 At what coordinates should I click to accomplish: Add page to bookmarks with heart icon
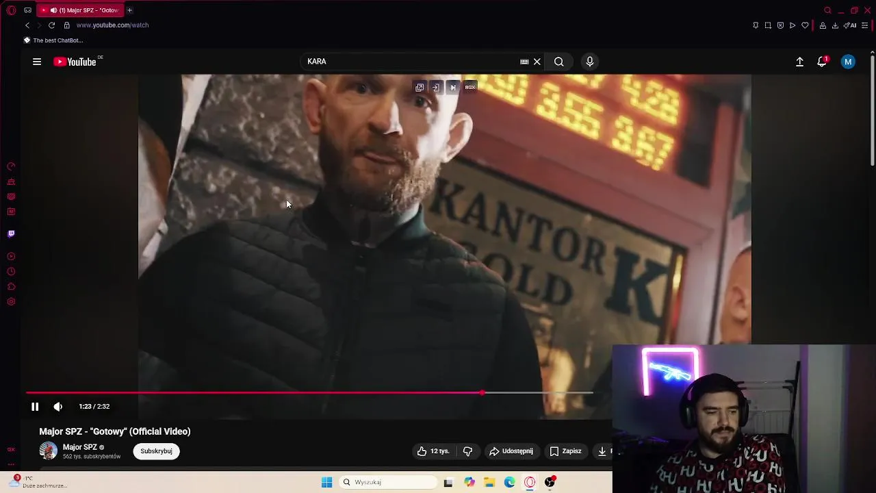(x=805, y=25)
